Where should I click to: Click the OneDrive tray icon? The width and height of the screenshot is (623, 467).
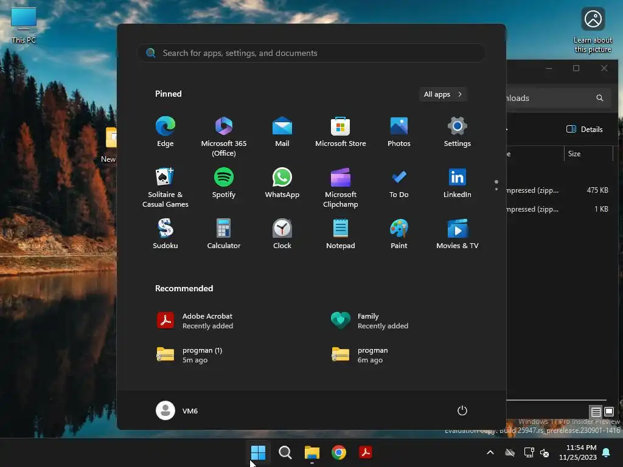510,452
